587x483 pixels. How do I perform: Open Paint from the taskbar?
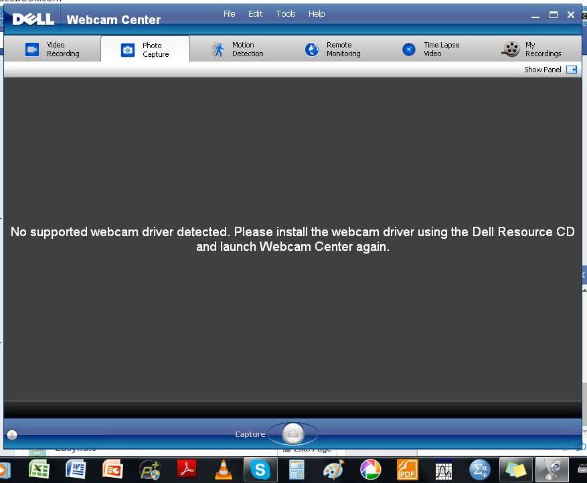(333, 469)
